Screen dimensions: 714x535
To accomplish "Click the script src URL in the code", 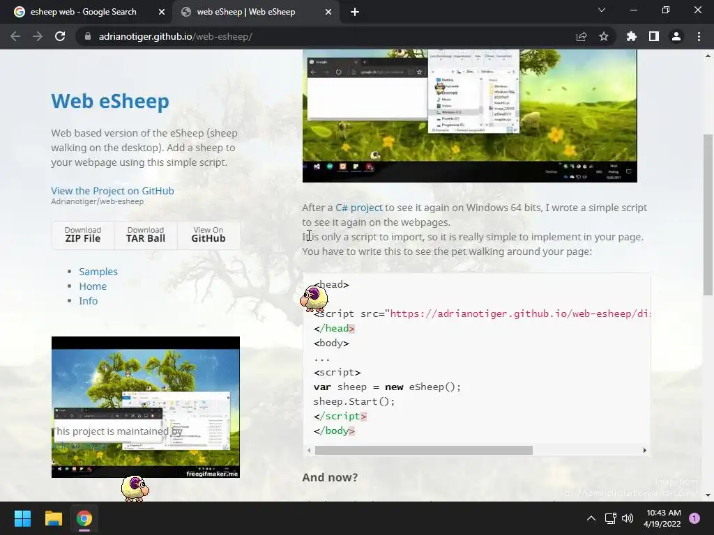I will 520,313.
